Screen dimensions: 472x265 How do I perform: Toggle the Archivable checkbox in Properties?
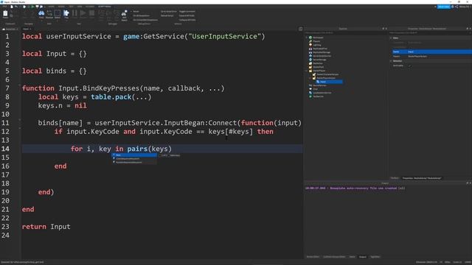point(409,66)
